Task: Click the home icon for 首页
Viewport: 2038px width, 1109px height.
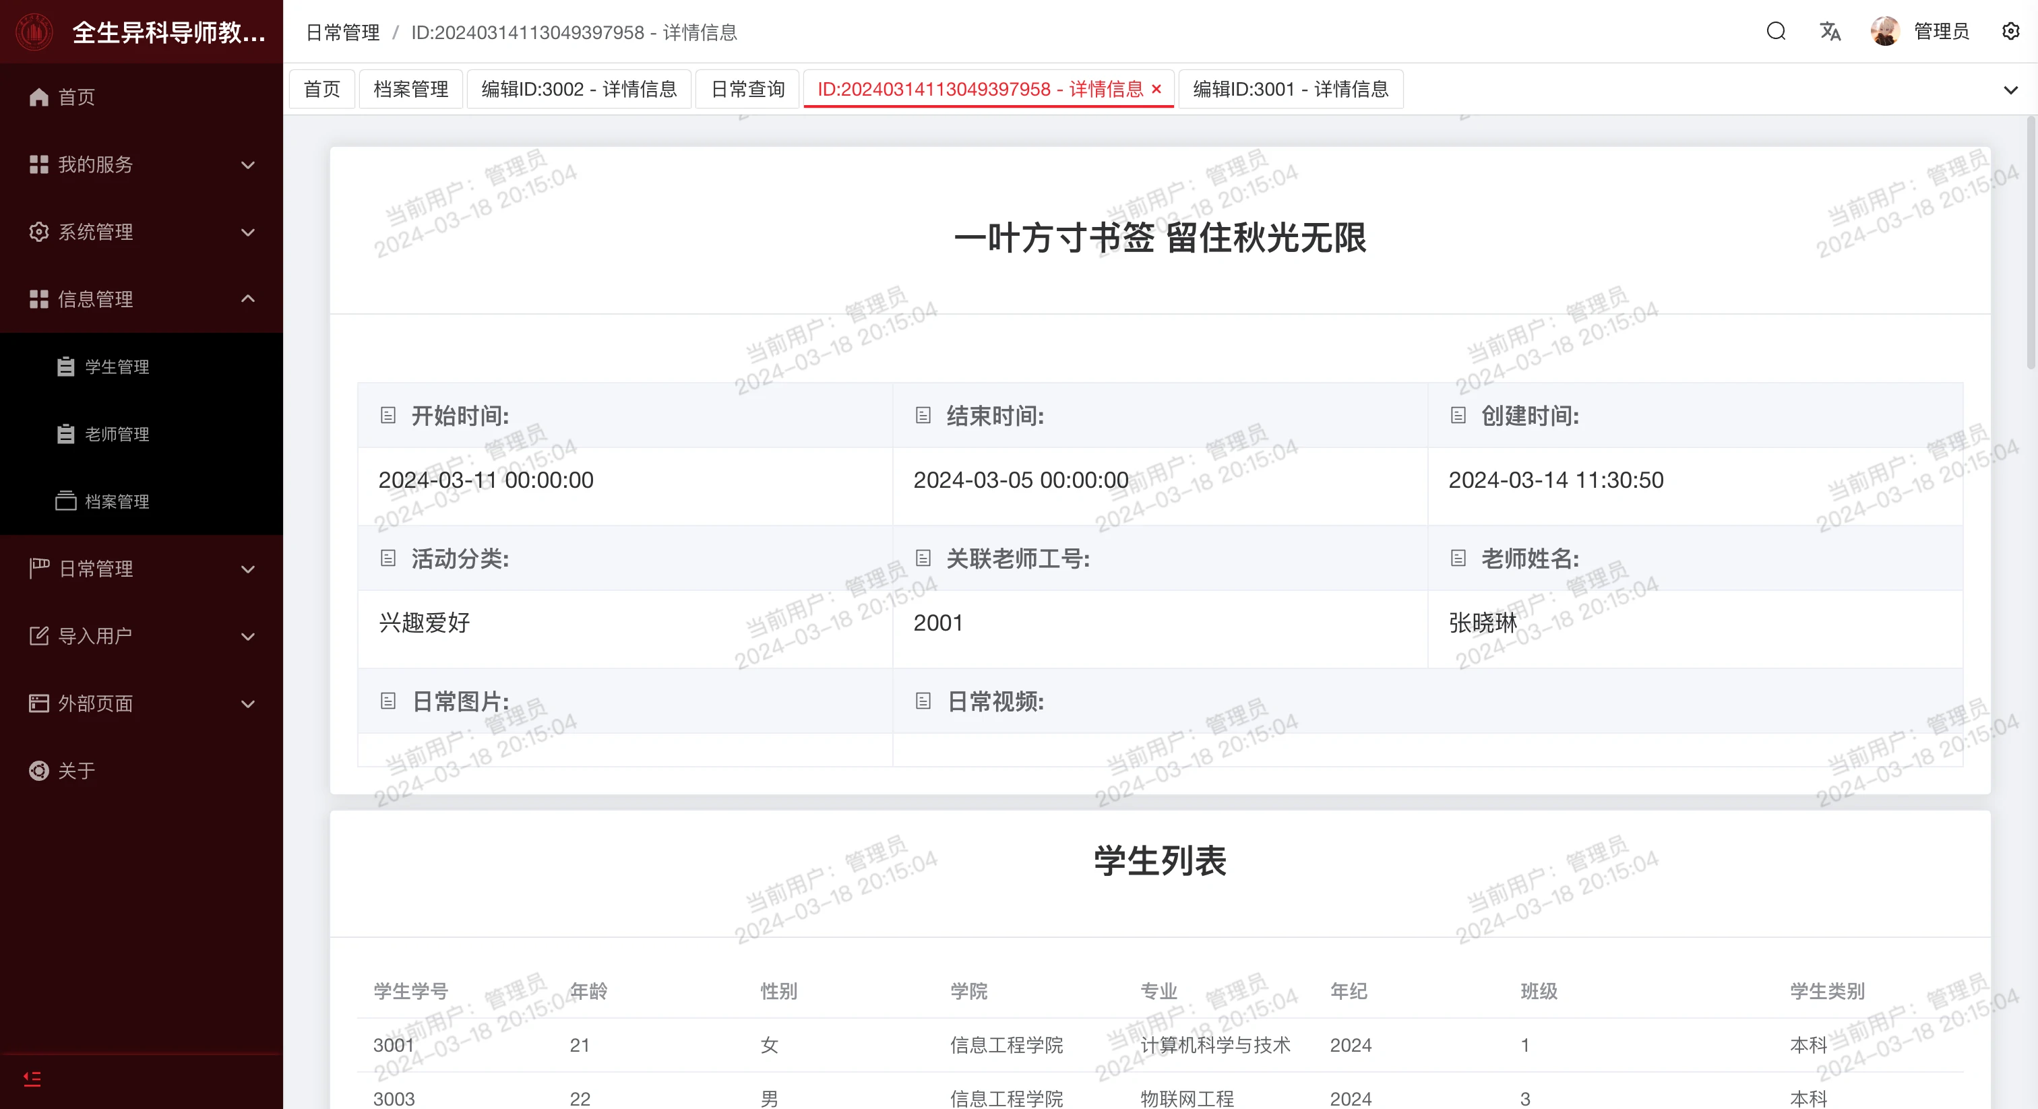Action: (x=39, y=97)
